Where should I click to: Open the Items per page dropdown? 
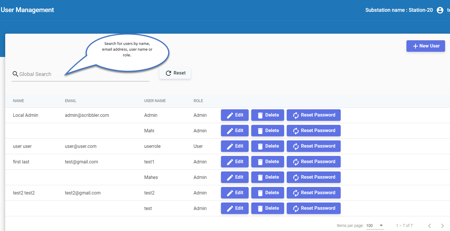pos(375,226)
